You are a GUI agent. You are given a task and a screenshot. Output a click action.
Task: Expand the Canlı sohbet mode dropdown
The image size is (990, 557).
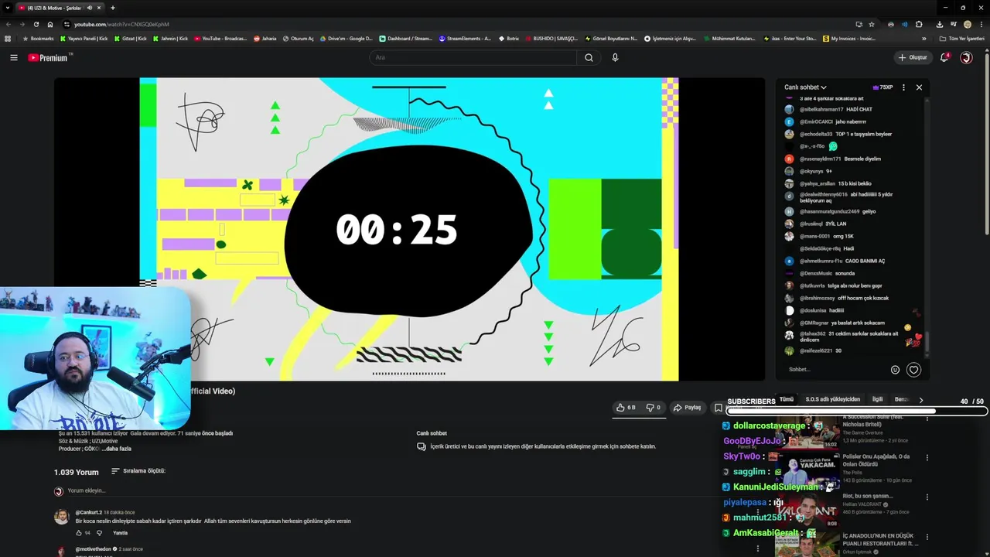tap(805, 87)
